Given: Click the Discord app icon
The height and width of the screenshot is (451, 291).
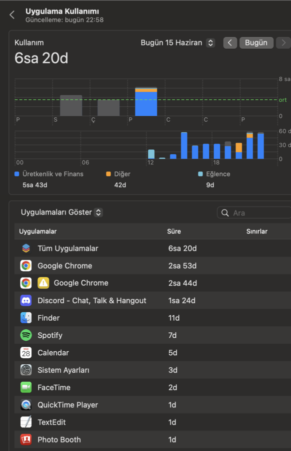Looking at the screenshot, I should pyautogui.click(x=26, y=301).
